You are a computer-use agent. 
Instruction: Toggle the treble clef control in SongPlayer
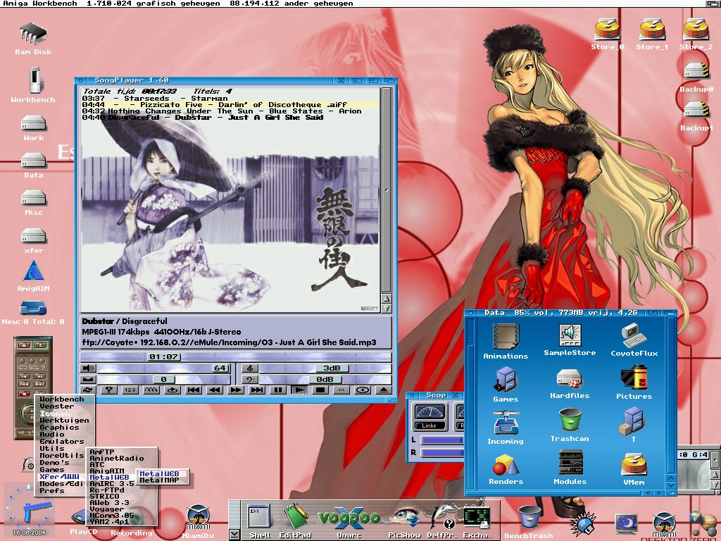pos(250,368)
